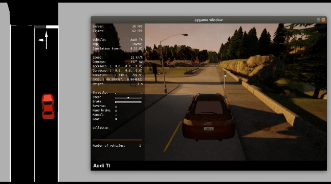Click the Number of vehicles text

109,145
